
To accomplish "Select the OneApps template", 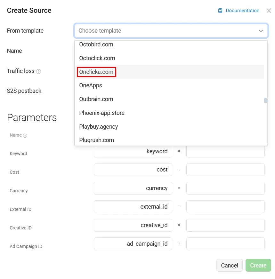I will tap(91, 85).
